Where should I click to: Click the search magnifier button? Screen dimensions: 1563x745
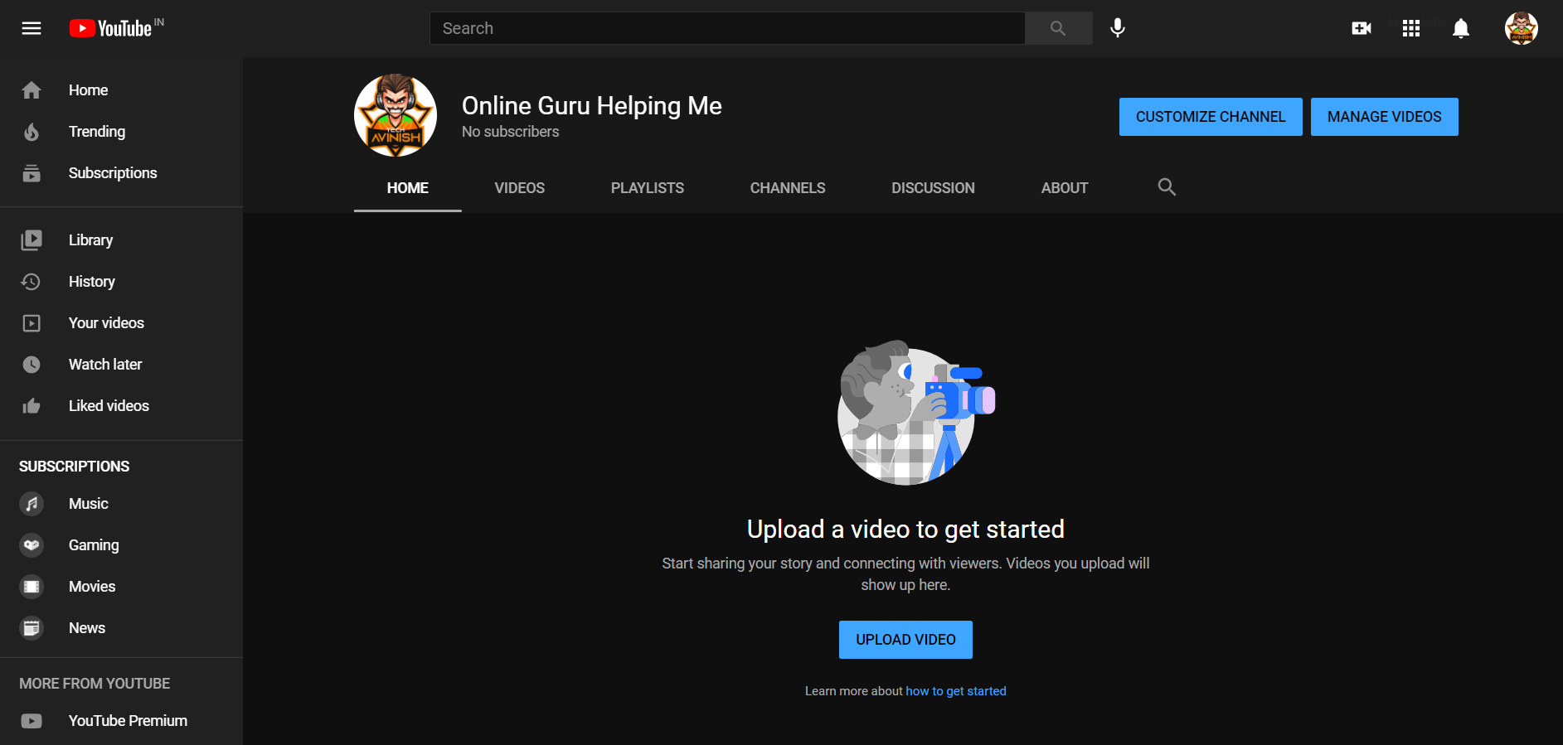click(x=1058, y=28)
